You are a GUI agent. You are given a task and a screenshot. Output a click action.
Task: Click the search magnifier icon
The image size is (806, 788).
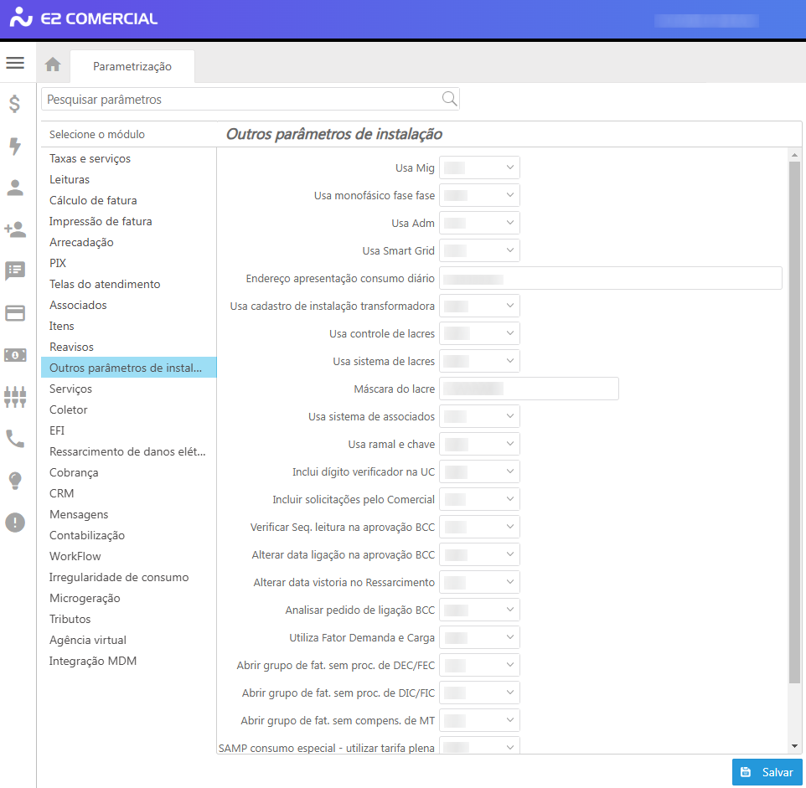(449, 99)
